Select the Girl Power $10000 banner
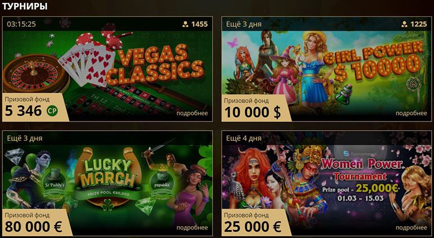 [326, 69]
